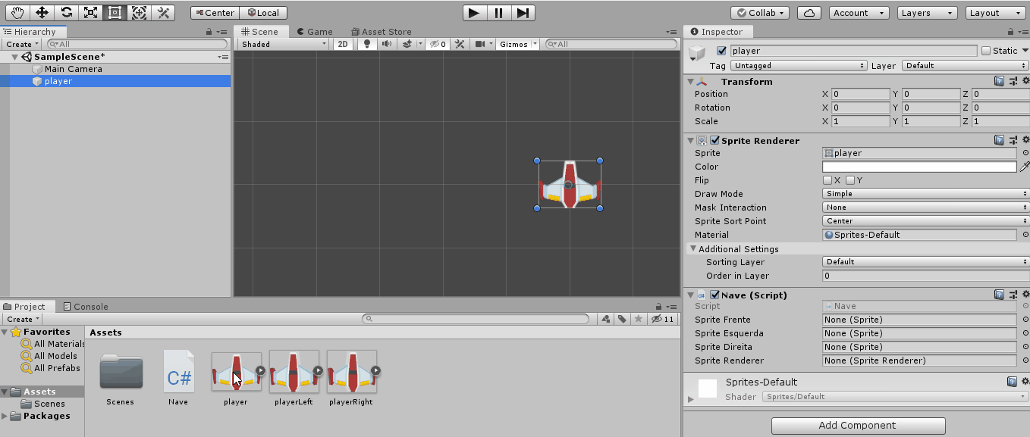The image size is (1030, 437).
Task: Enable the Static checkbox
Action: click(986, 51)
